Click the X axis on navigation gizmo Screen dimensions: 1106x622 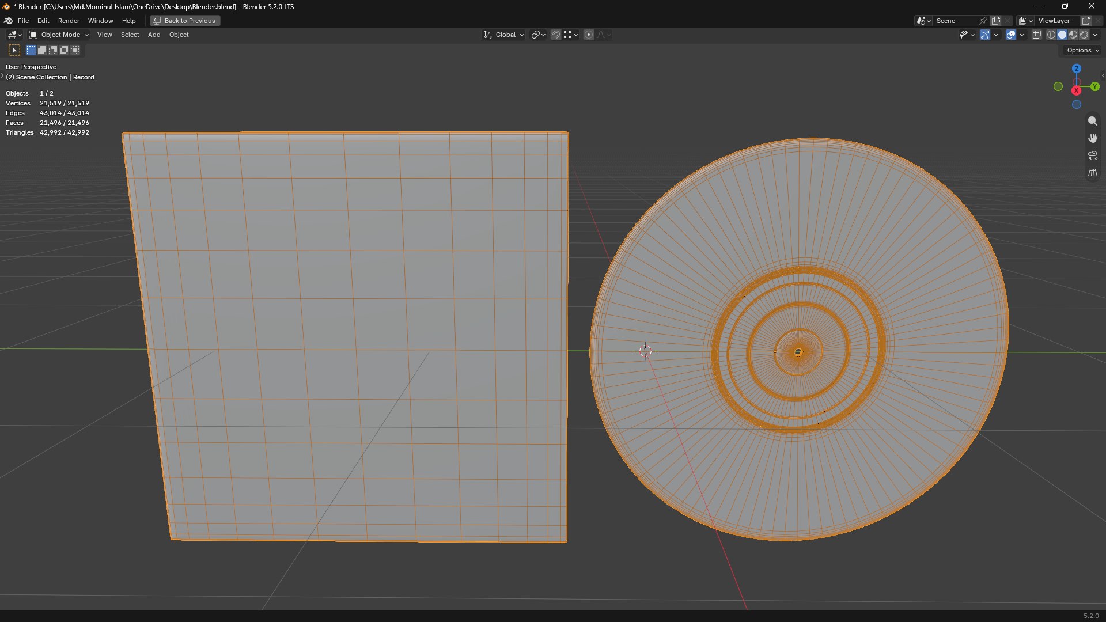[1077, 91]
